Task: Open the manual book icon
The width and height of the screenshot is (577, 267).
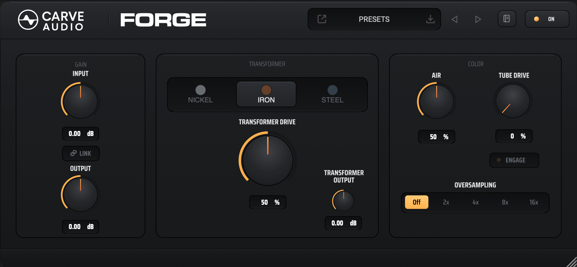Action: [507, 19]
